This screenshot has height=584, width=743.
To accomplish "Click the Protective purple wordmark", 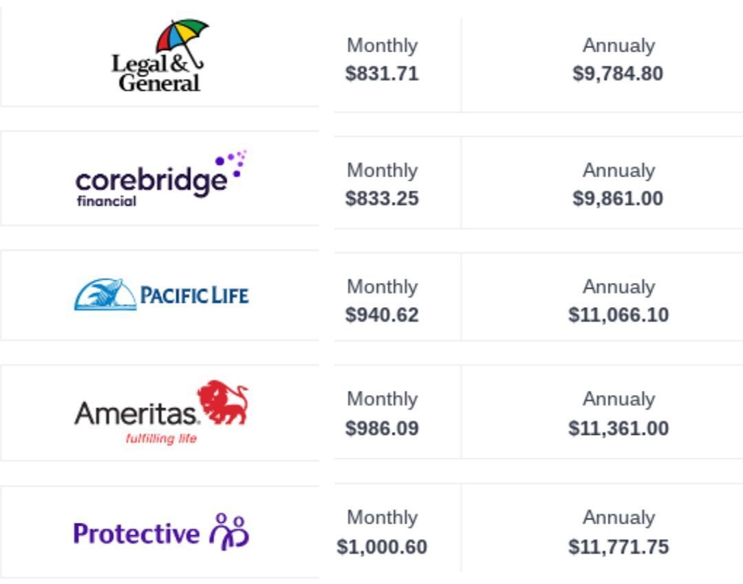I will pyautogui.click(x=136, y=534).
